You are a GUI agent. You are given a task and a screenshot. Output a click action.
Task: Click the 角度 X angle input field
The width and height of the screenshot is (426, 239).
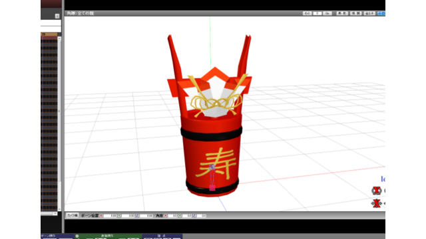(x=172, y=216)
